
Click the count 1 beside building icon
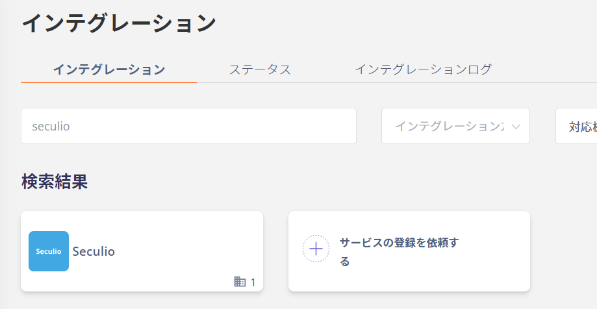pos(253,282)
